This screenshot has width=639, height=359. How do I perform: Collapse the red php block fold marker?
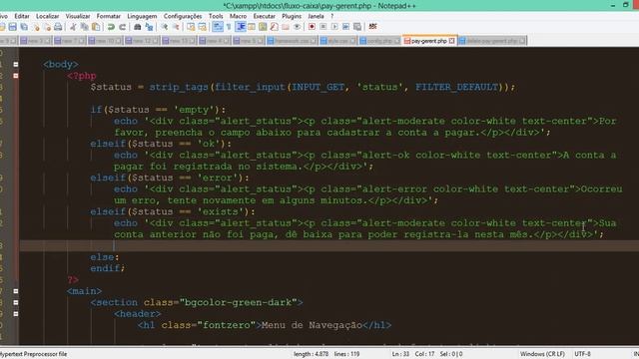click(16, 76)
